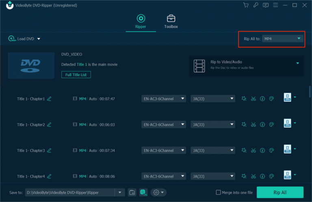This screenshot has height=202, width=312.
Task: Click Chapter2 duration 00:06:03 text
Action: pyautogui.click(x=107, y=125)
